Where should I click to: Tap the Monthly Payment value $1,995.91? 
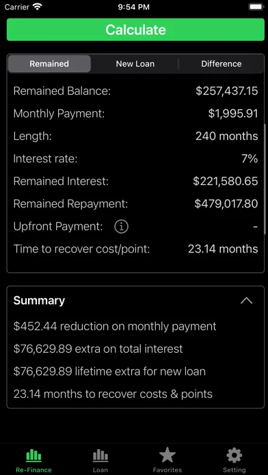pyautogui.click(x=233, y=113)
